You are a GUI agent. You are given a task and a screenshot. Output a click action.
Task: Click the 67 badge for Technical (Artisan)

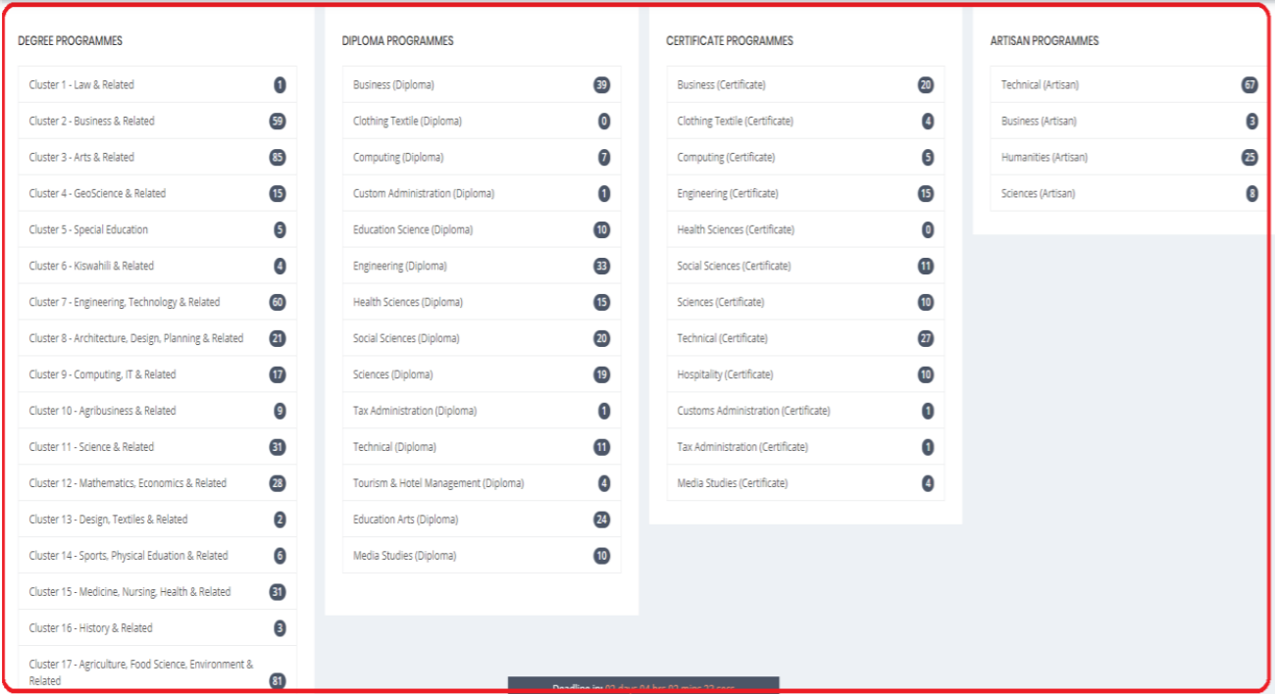tap(1249, 85)
